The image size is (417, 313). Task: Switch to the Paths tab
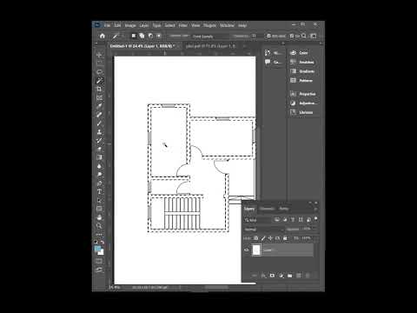pyautogui.click(x=284, y=209)
